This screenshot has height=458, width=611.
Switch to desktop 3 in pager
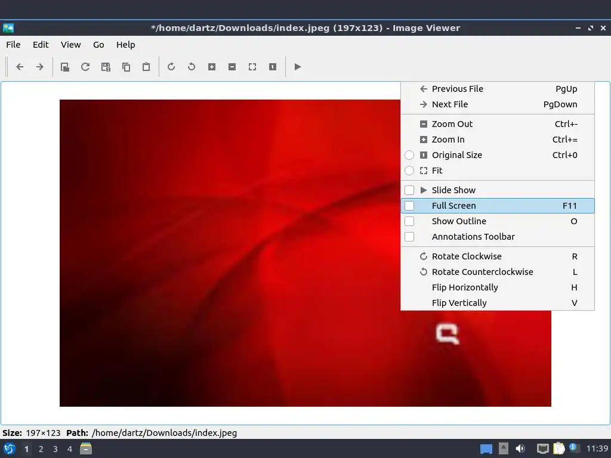click(55, 449)
